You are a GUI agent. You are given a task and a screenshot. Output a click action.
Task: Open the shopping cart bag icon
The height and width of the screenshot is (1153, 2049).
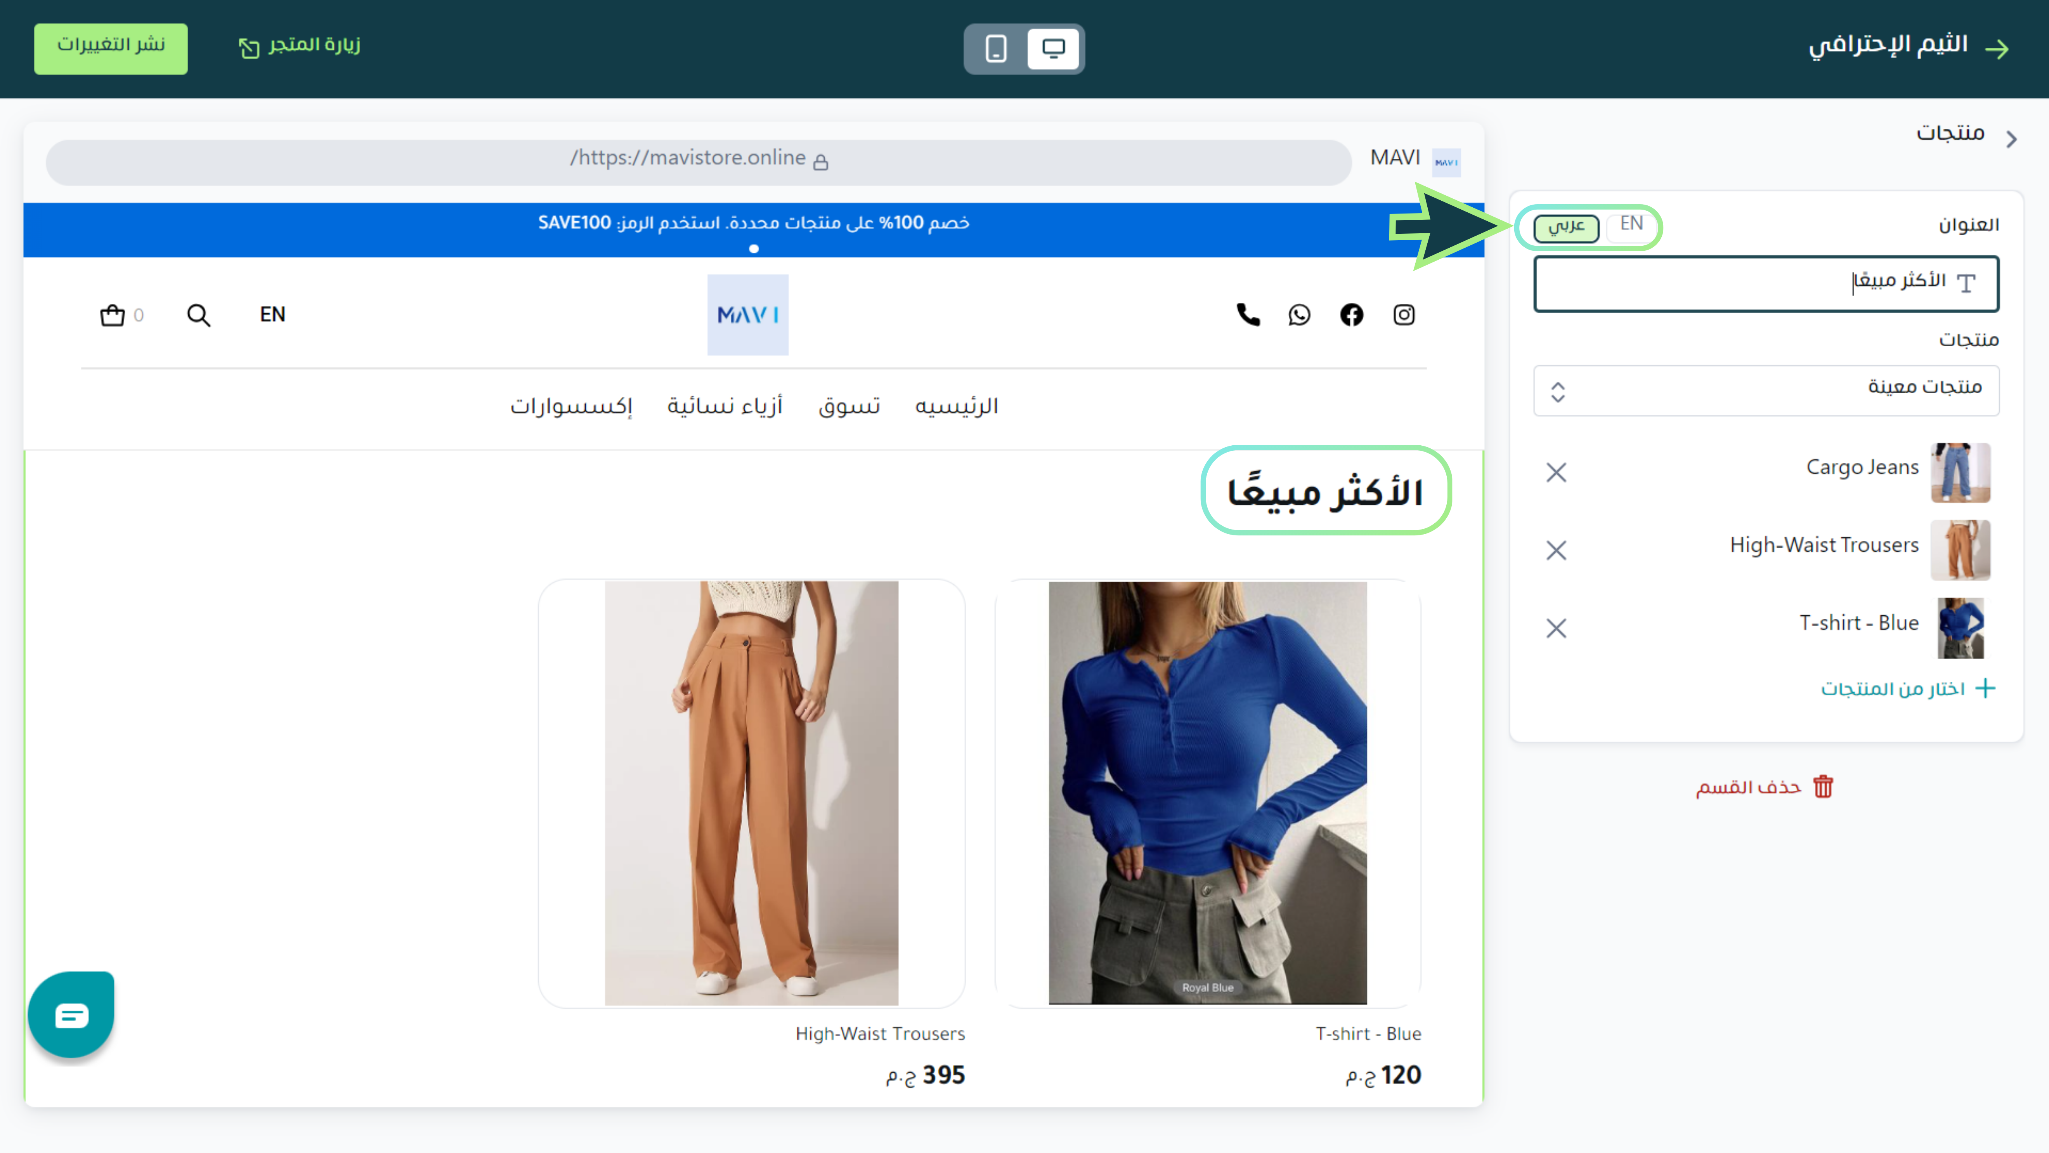tap(113, 316)
